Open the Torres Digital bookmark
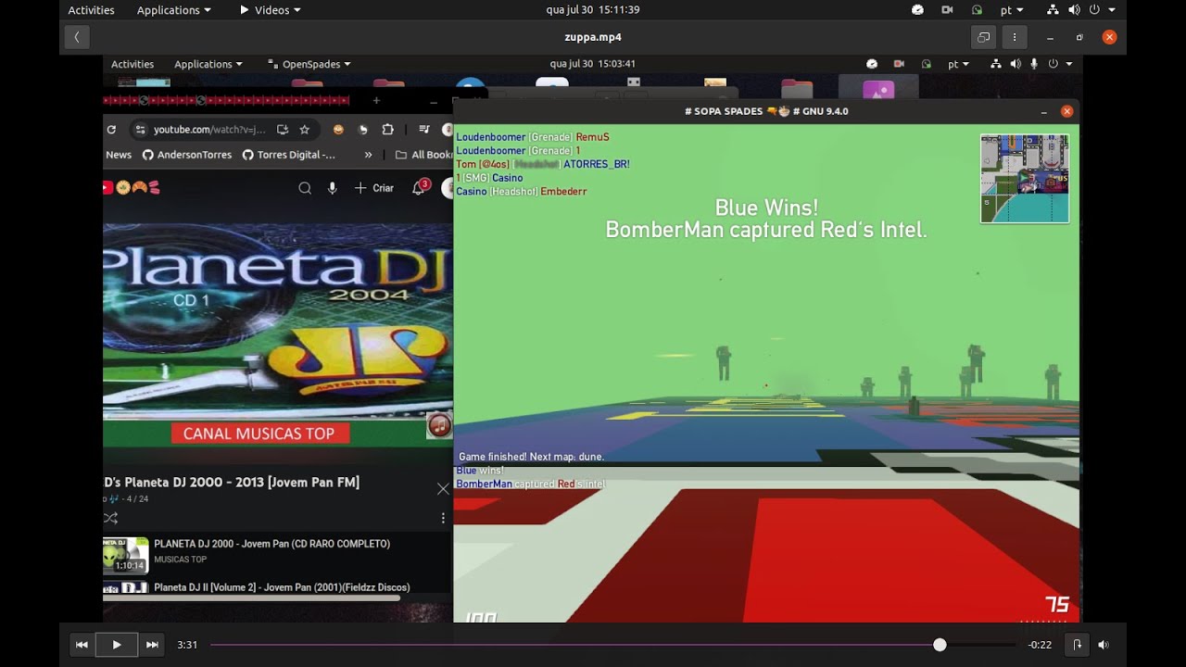Screen dimensions: 1186x667 point(289,155)
